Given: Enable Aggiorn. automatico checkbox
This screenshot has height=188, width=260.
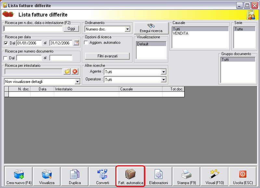Looking at the screenshot, I should (86, 42).
